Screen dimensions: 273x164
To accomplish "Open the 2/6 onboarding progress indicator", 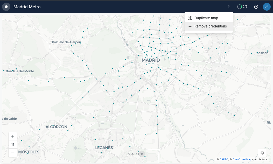I will [x=242, y=7].
